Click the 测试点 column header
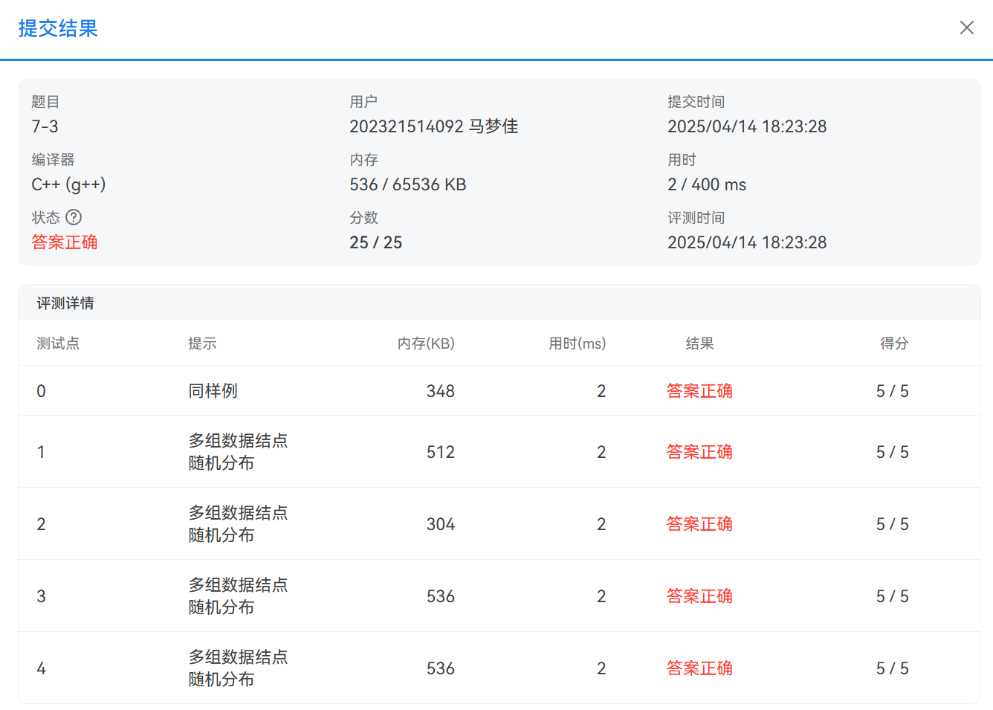This screenshot has height=710, width=993. [x=58, y=343]
